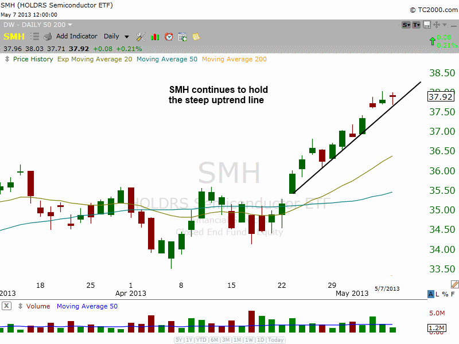459x344 pixels.
Task: Jump to Today on the time range bar
Action: (276, 340)
